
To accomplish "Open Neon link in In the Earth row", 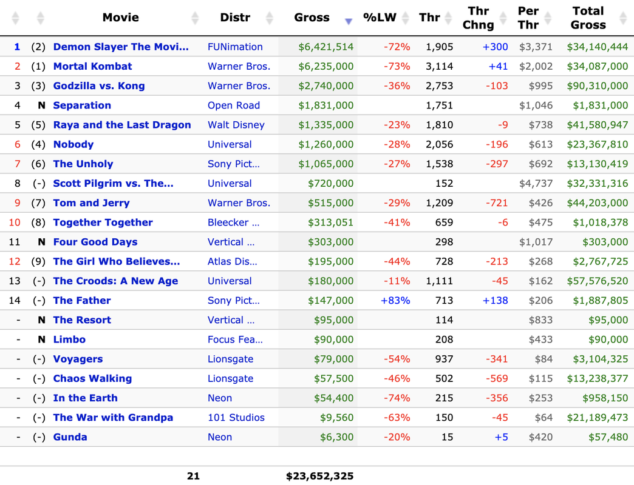I will 220,398.
